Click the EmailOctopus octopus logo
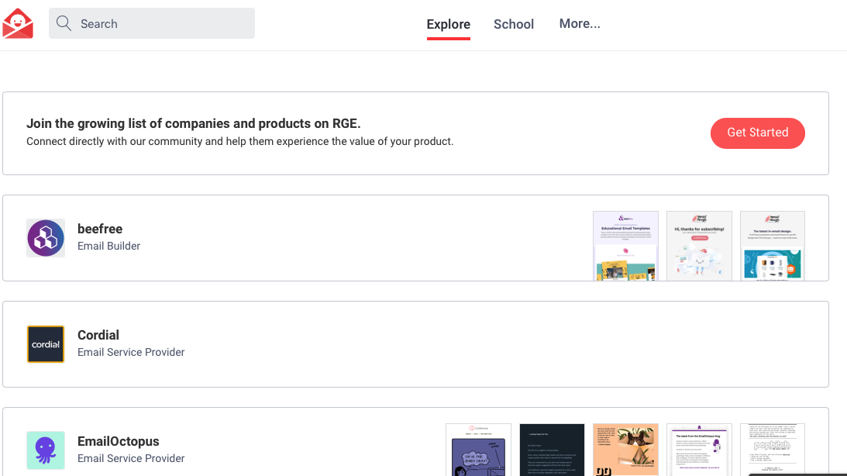This screenshot has width=847, height=476. click(46, 450)
